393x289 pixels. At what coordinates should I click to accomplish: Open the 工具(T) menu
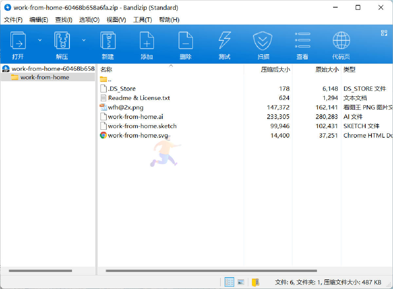[x=142, y=20]
